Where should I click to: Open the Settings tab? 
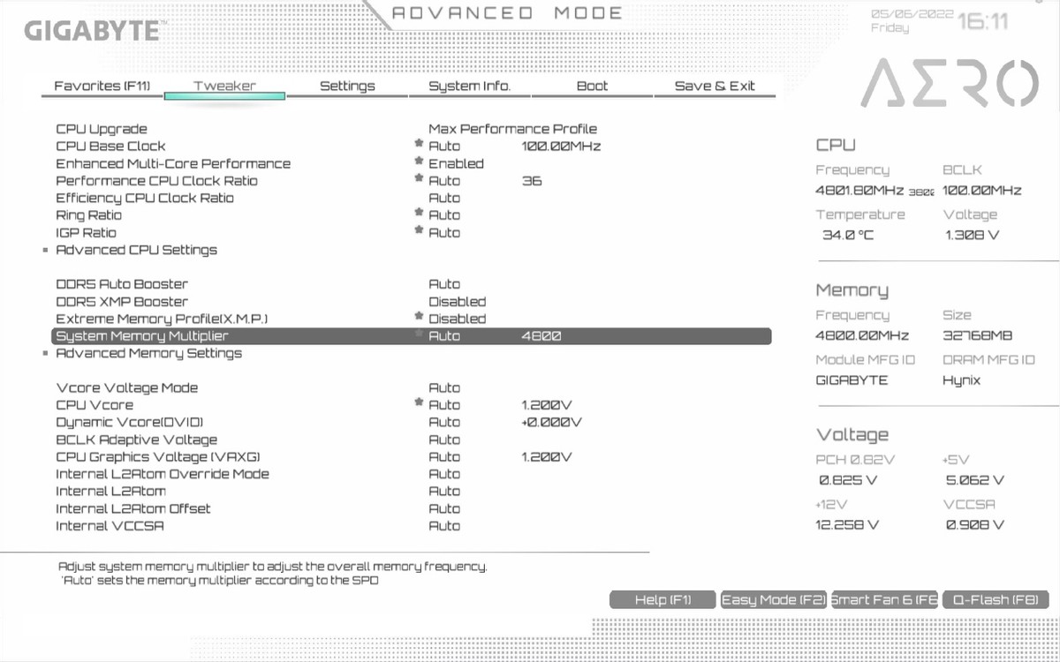coord(347,86)
